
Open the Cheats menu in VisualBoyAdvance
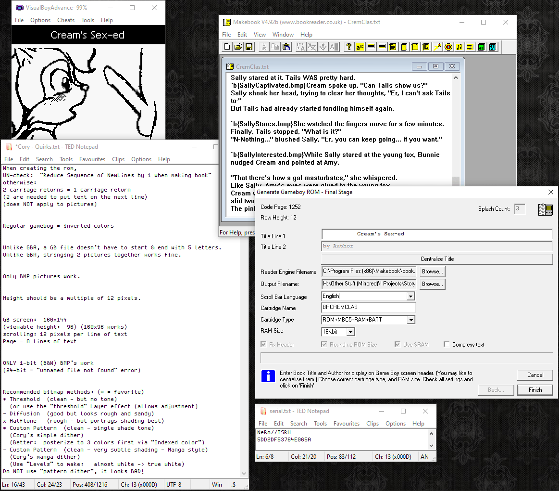click(66, 20)
